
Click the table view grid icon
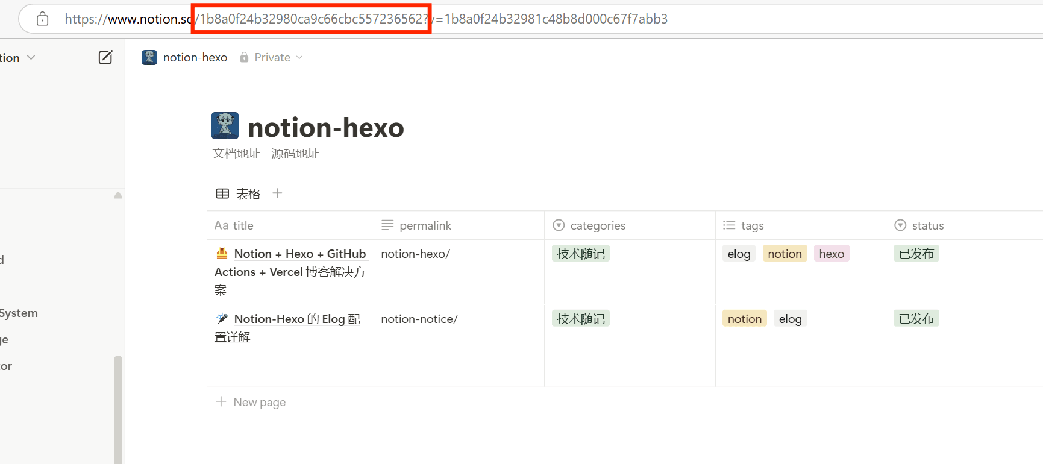[x=222, y=193]
